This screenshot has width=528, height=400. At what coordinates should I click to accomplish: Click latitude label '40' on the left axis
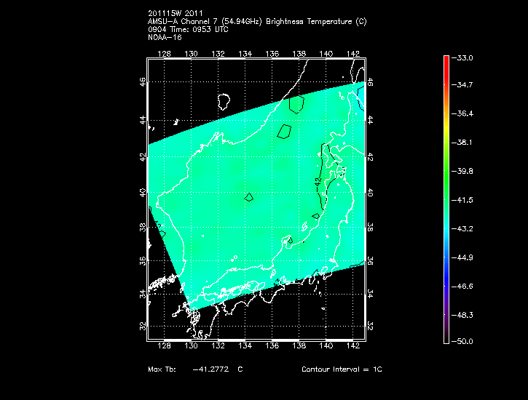[x=143, y=193]
